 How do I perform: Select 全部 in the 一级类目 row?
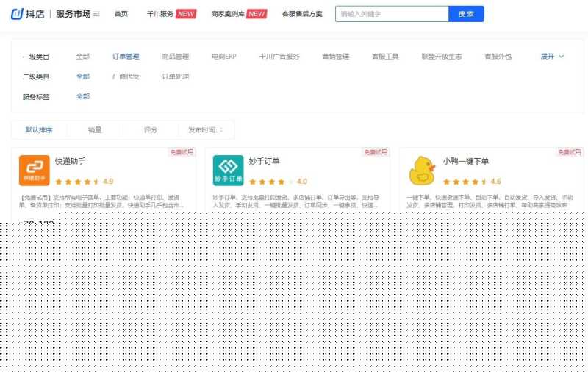click(83, 57)
